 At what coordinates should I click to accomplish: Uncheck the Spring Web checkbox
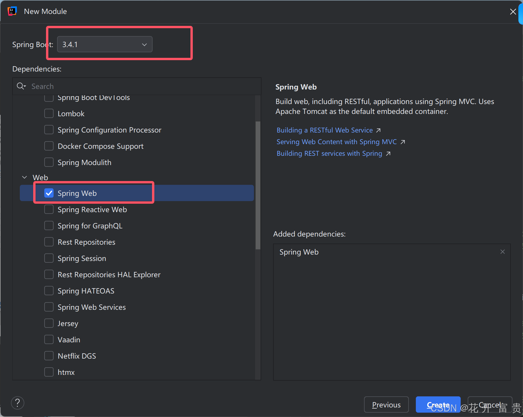tap(49, 193)
